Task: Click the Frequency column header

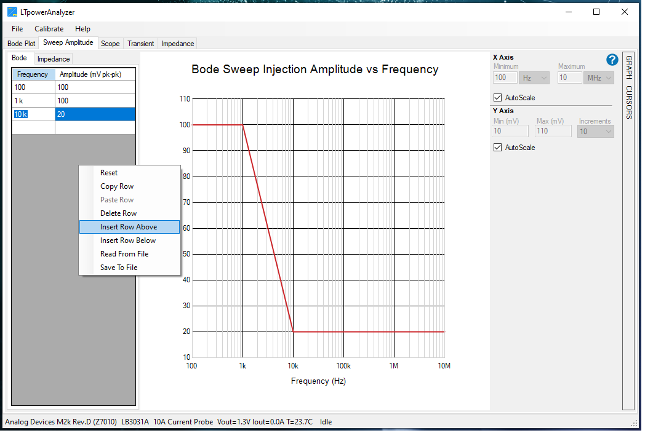Action: [x=33, y=74]
